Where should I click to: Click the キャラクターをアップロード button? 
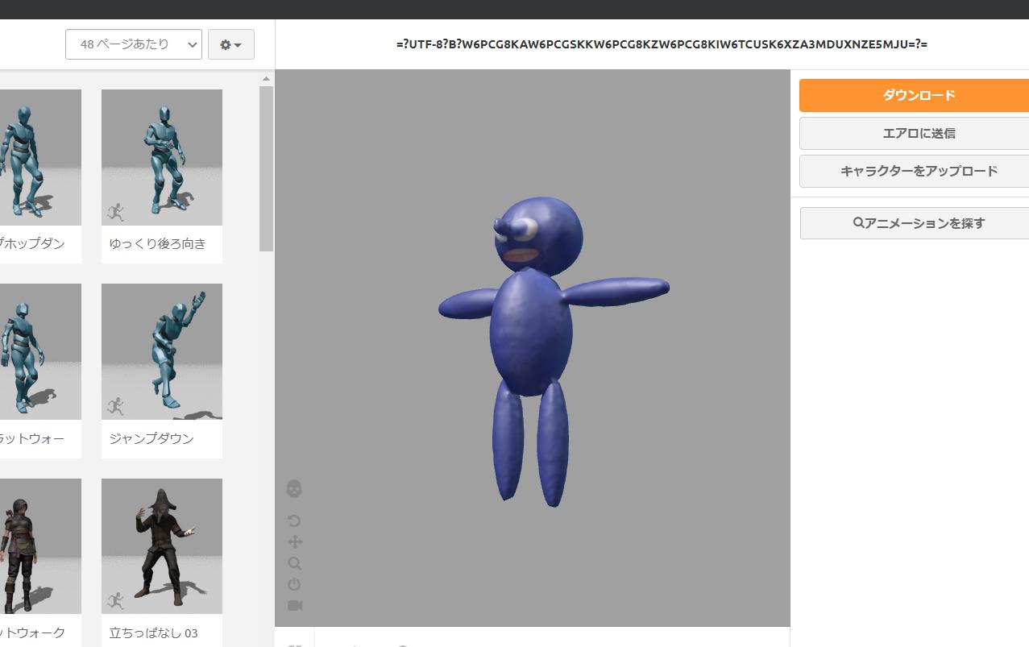click(x=915, y=171)
